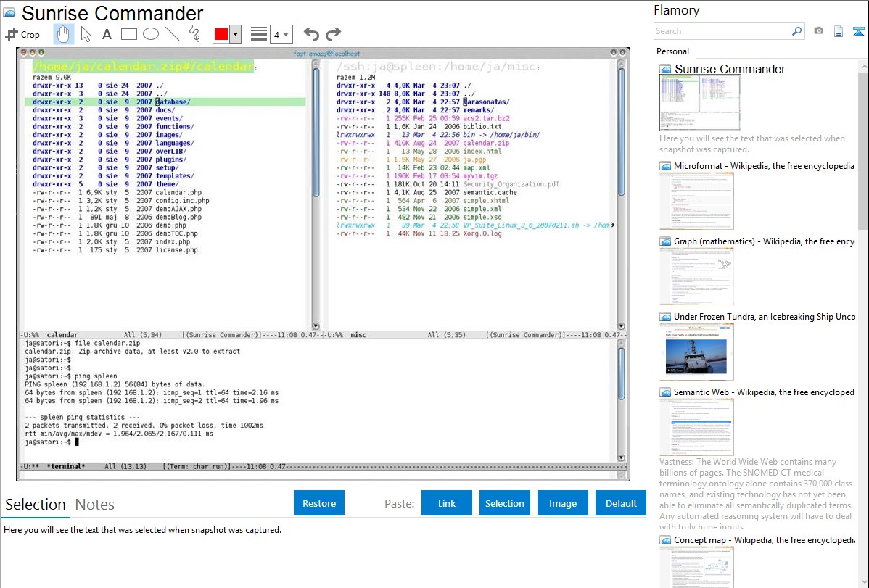Image resolution: width=869 pixels, height=588 pixels.
Task: Click the red color swatch
Action: click(221, 34)
